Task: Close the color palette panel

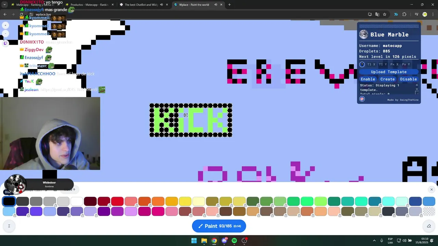Action: [x=431, y=189]
